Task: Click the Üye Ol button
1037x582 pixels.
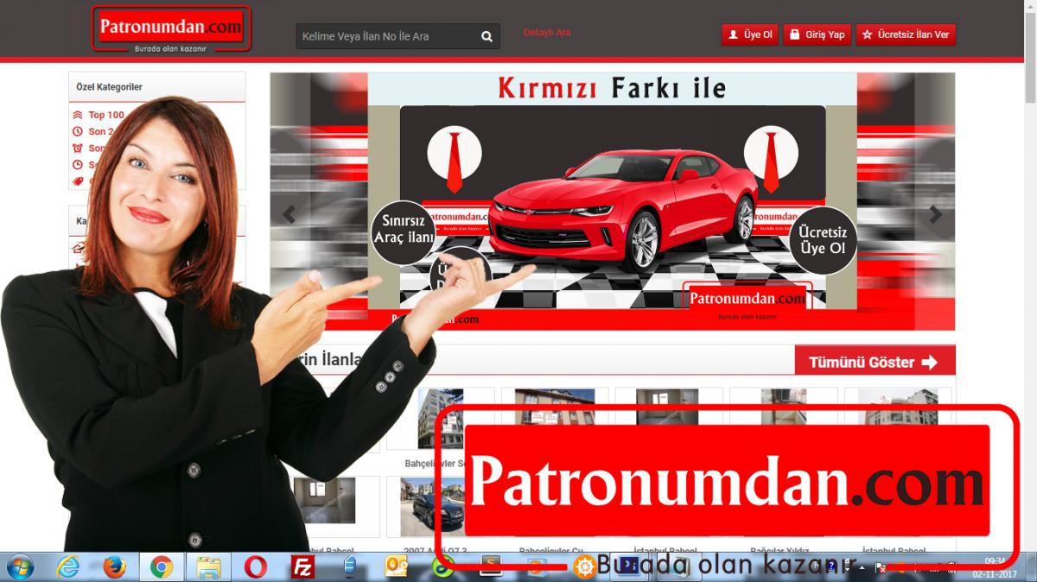Action: tap(750, 35)
